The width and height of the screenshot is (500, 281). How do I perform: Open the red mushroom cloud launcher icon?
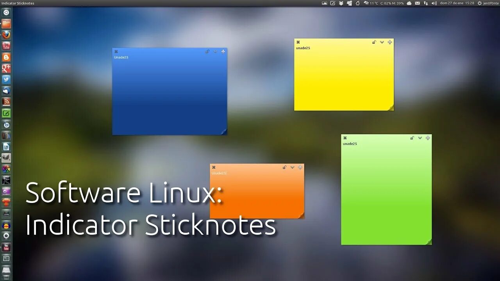(6, 203)
